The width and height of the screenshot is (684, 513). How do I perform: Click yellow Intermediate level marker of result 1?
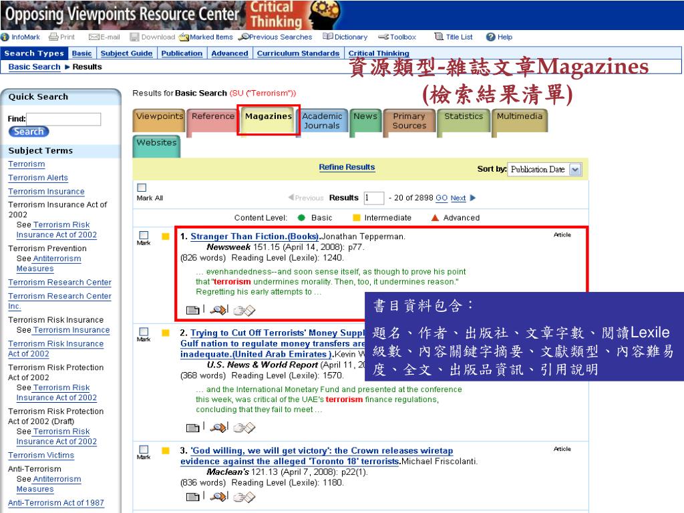coord(166,236)
